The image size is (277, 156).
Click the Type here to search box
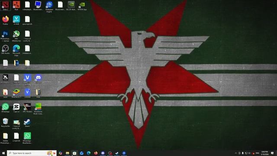[32, 153]
